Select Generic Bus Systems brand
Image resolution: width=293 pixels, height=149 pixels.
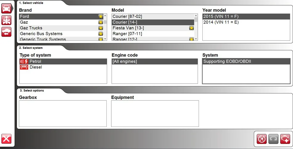(61, 34)
